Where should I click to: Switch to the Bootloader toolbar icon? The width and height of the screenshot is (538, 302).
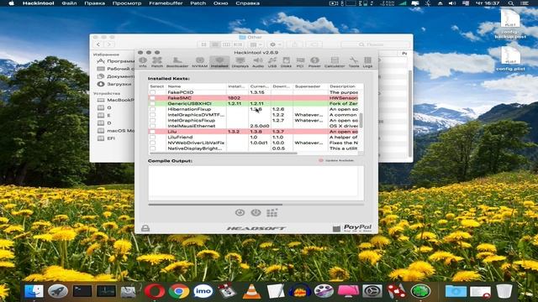tap(177, 62)
